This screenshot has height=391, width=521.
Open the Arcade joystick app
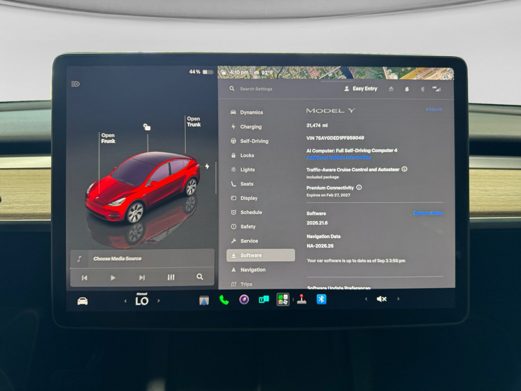click(x=302, y=299)
